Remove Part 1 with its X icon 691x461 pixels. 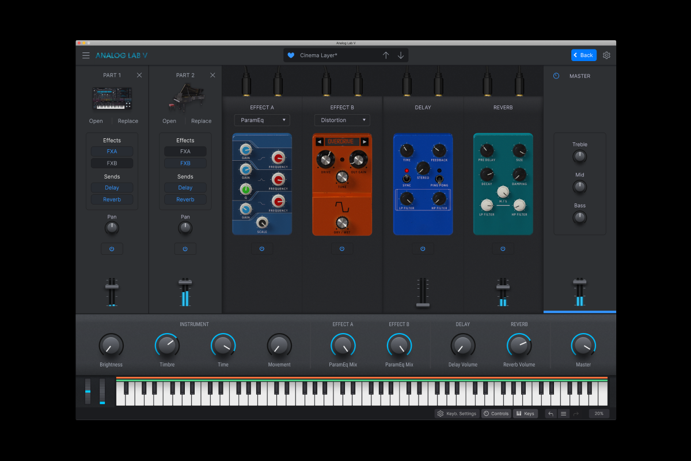139,75
